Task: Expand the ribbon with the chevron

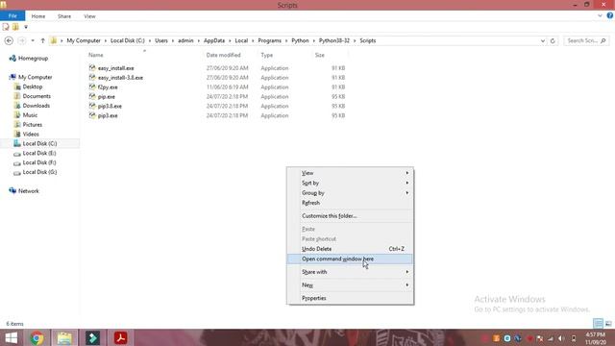Action: point(600,15)
